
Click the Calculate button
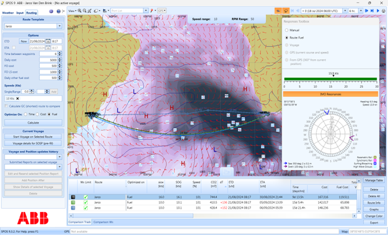pyautogui.click(x=33, y=123)
